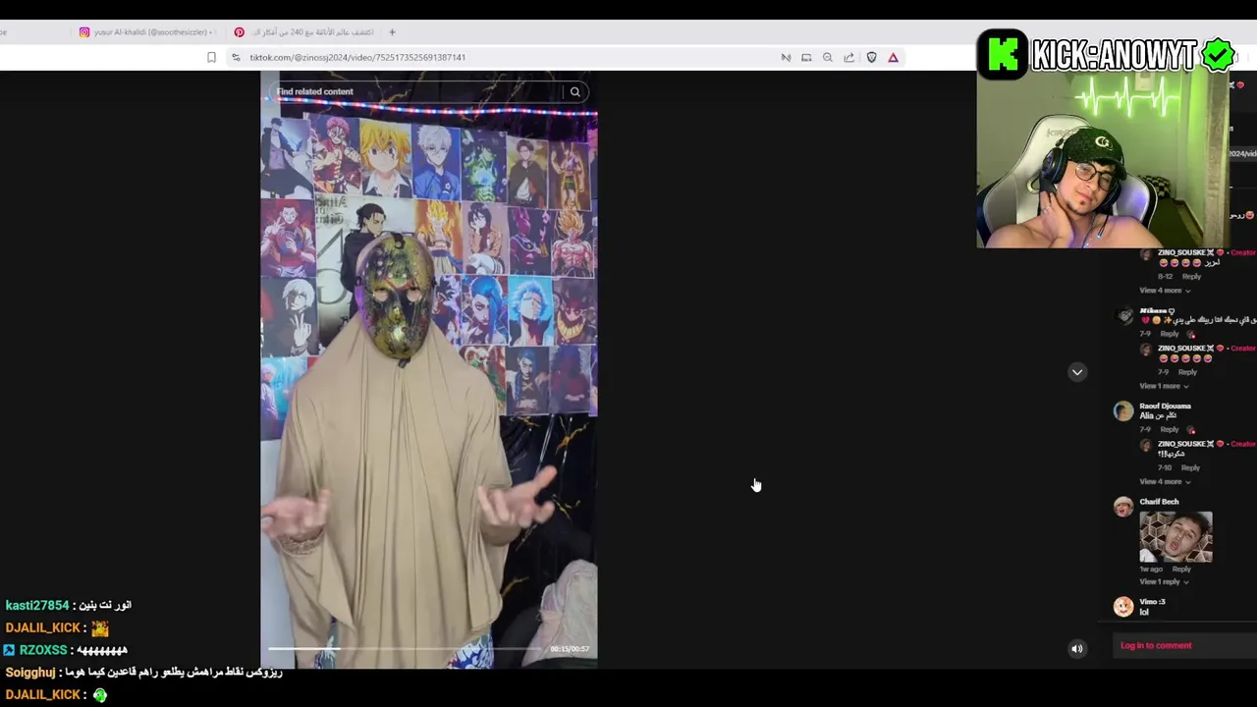
Task: Open Nikase's profile avatar
Action: [x=1123, y=316]
